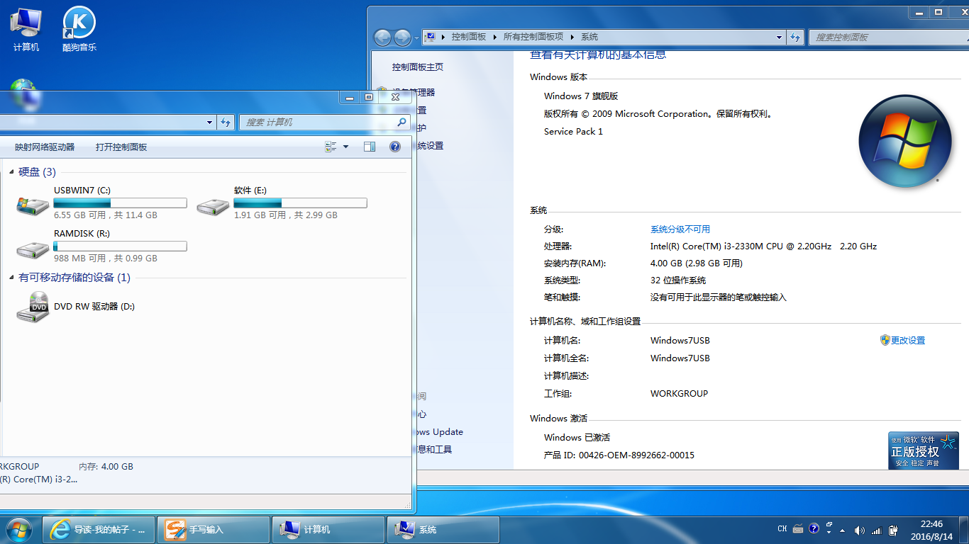Click the 内存: 4.00 GB details pane text
This screenshot has width=969, height=544.
click(106, 466)
